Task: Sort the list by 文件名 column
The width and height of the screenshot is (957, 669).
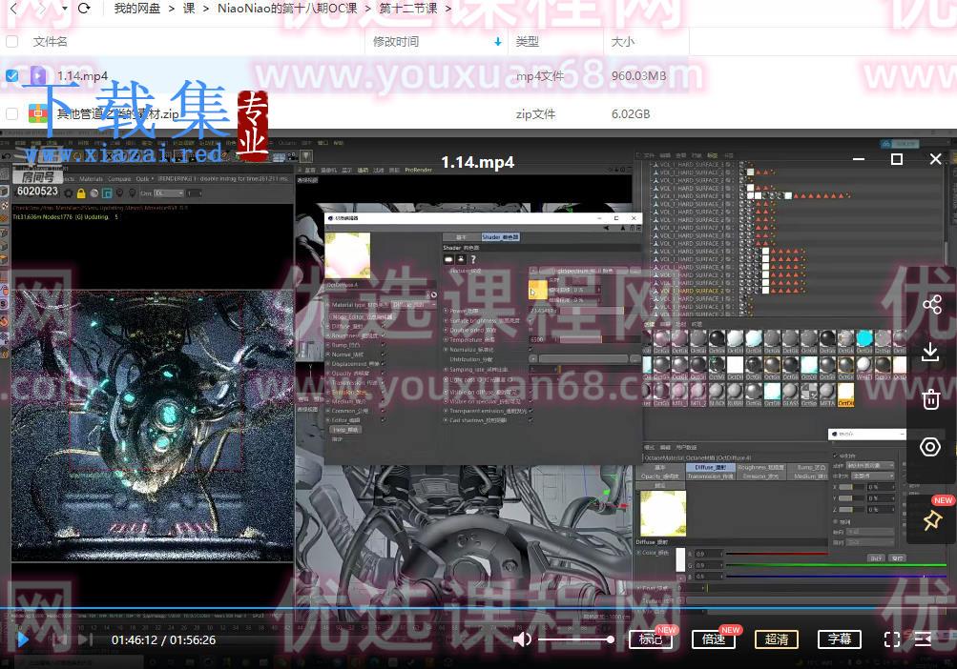Action: tap(50, 42)
